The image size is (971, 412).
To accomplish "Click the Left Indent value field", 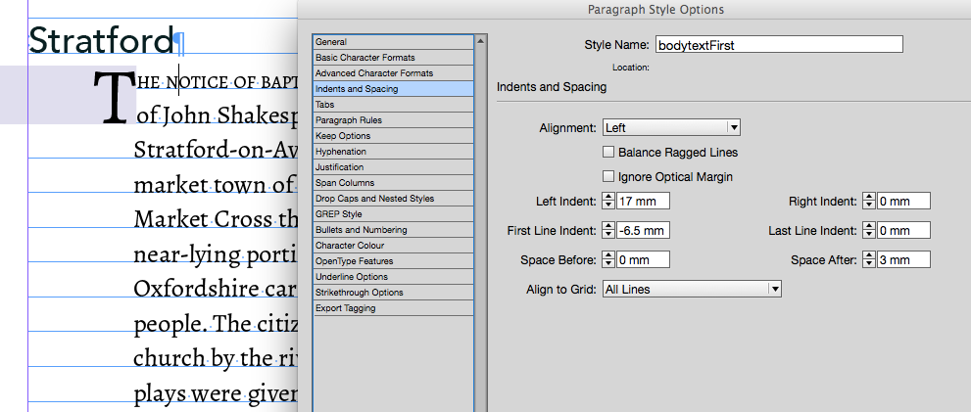I will pyautogui.click(x=643, y=201).
